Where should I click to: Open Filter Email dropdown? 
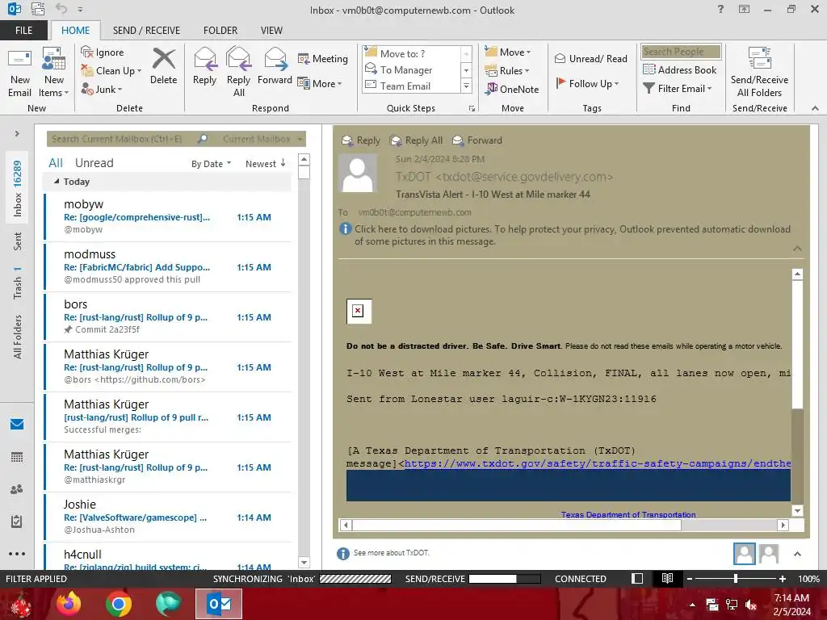click(x=678, y=89)
